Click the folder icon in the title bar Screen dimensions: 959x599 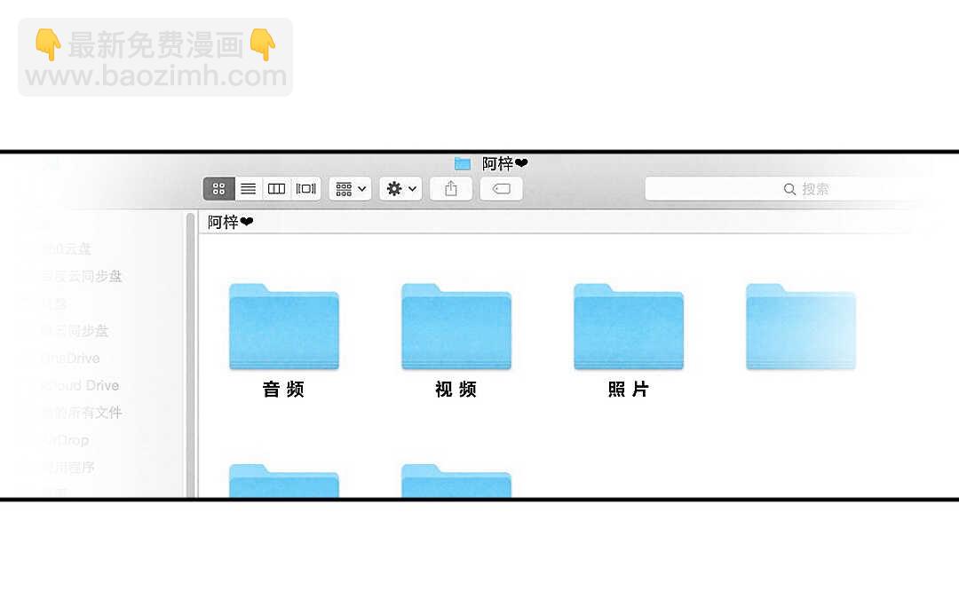[x=463, y=164]
